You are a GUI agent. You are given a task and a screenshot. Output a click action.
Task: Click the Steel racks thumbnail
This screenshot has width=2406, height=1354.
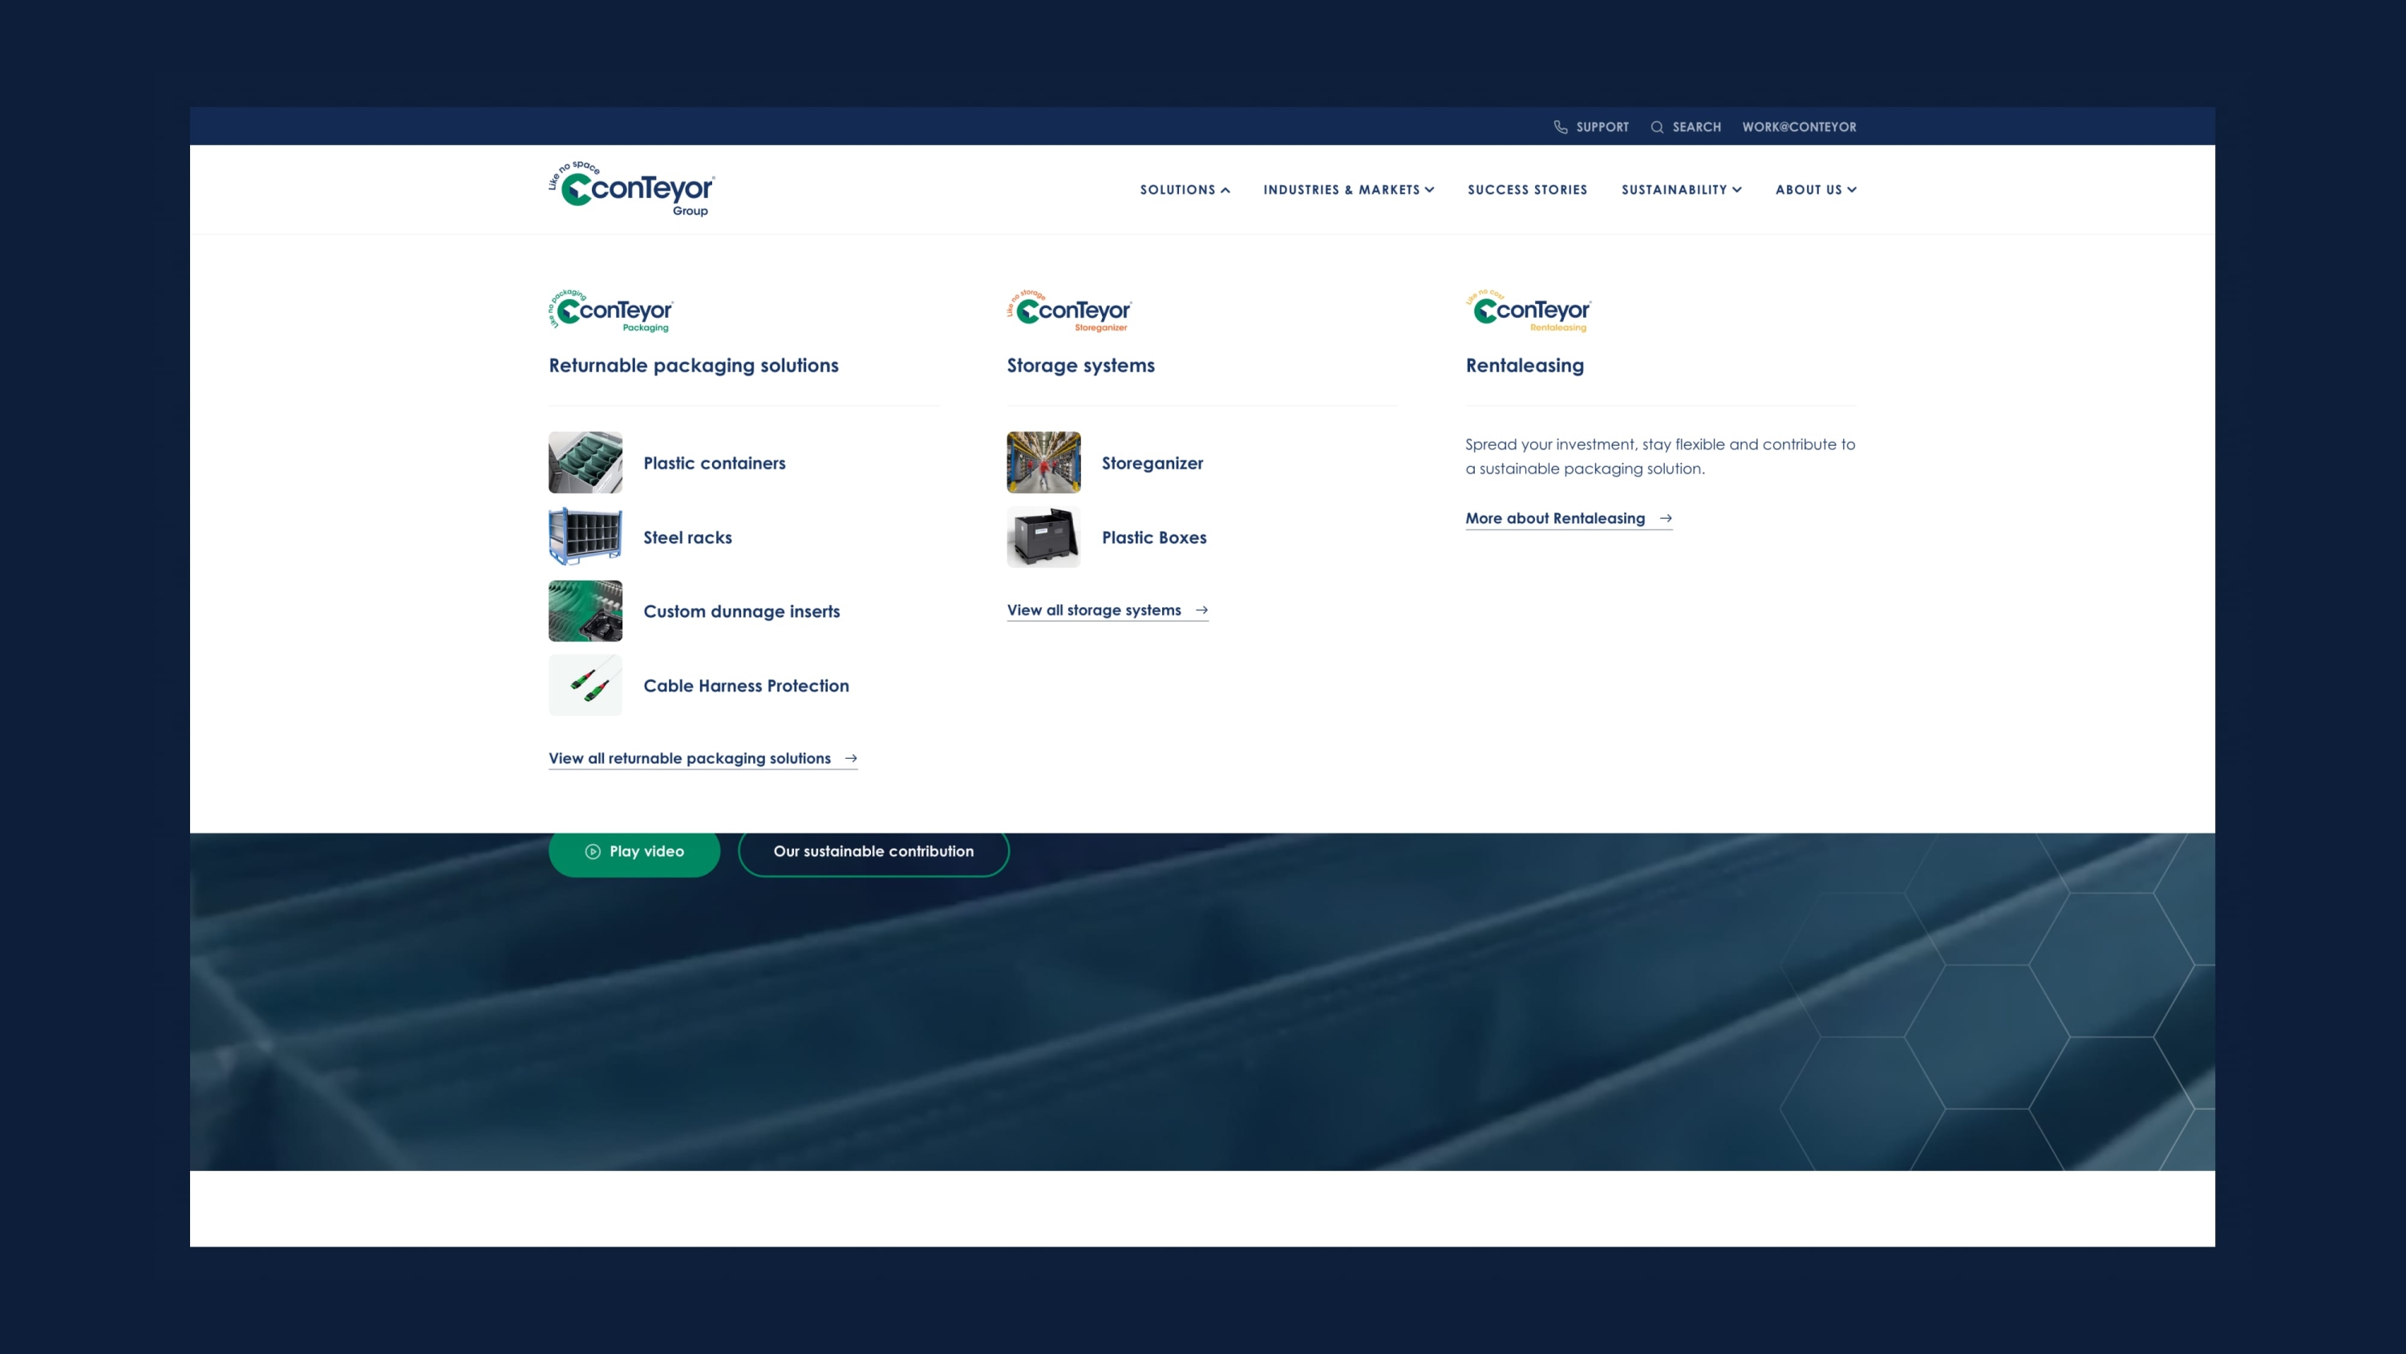pos(585,537)
